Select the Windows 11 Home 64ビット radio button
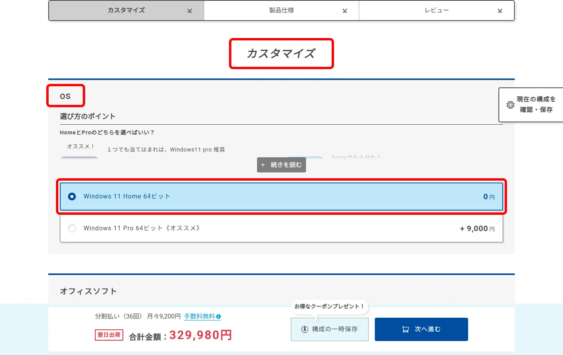Viewport: 563px width, 355px height. coord(72,197)
